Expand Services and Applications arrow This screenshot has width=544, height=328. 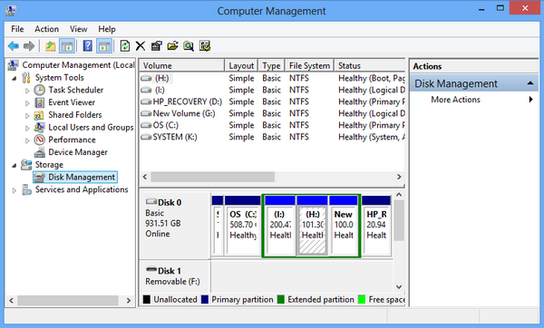15,190
